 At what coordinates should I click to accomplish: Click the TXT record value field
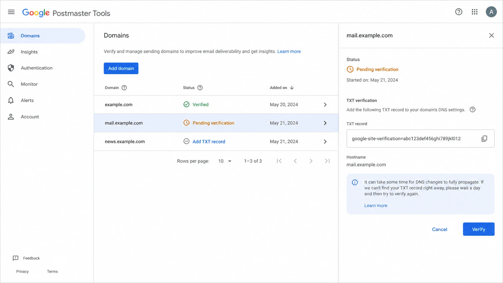[420, 139]
